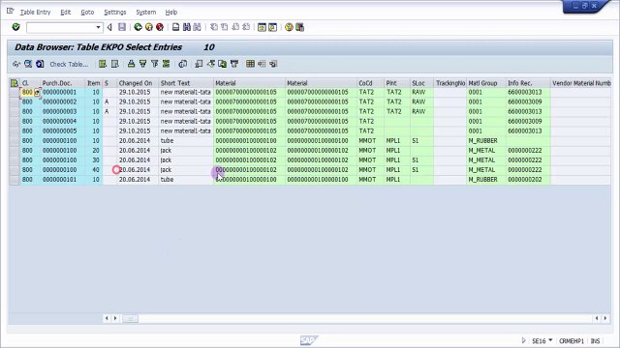This screenshot has width=620, height=348.
Task: Toggle row selector for document 0000000100 item 10
Action: pyautogui.click(x=15, y=141)
